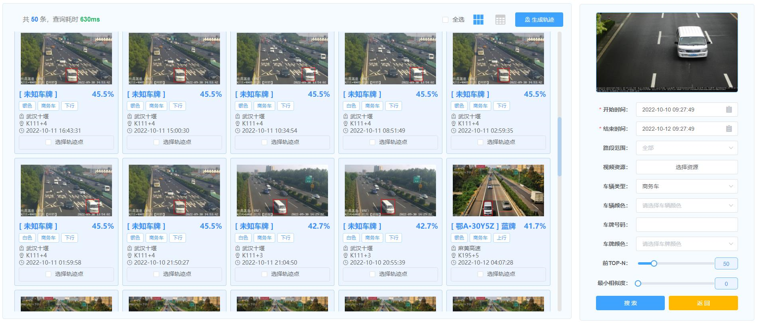
Task: Check 选择轨迹点 for 2022-10-10 21:50:27 card
Action: tap(156, 274)
